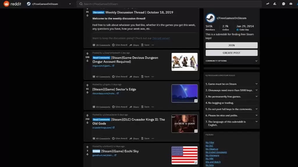Open the crusaderkings.com link
Screen dimensions: 298x167
(102, 128)
